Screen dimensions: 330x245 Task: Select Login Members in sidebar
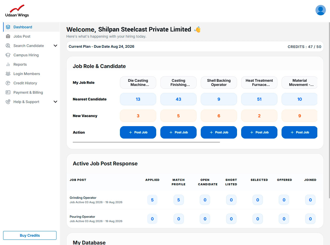coord(31,74)
